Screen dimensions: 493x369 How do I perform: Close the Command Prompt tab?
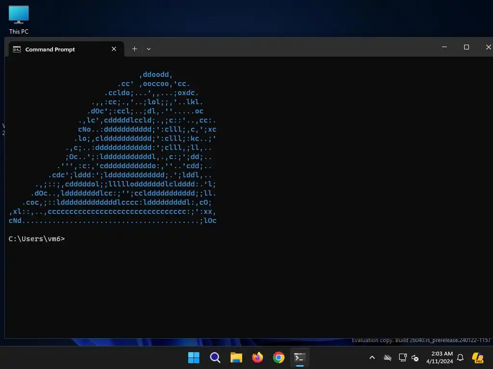click(x=114, y=49)
